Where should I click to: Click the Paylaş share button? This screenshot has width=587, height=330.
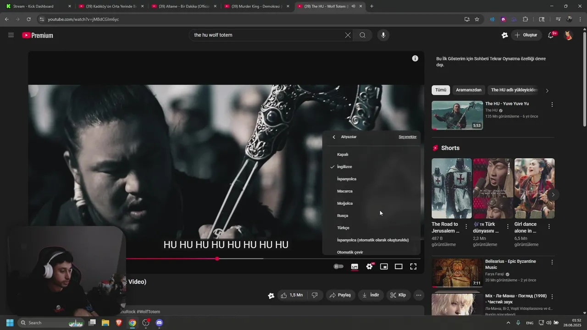[340, 295]
